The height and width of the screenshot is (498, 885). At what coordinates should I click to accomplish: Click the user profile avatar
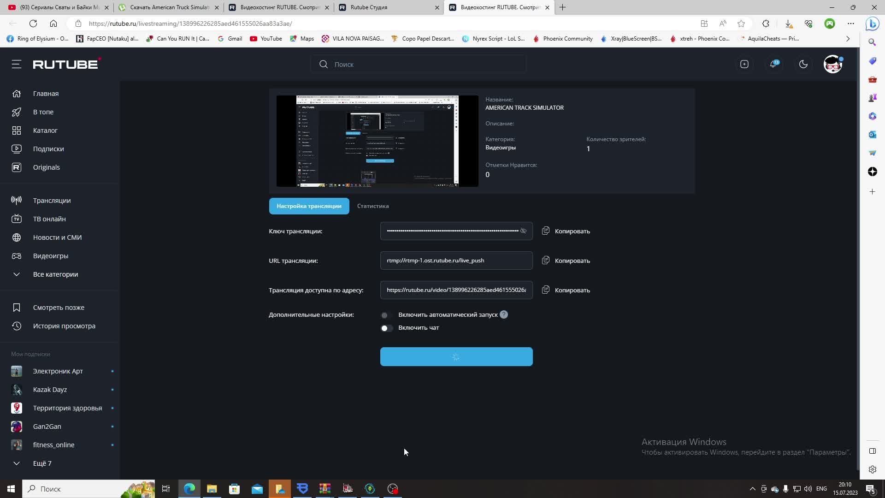click(832, 64)
